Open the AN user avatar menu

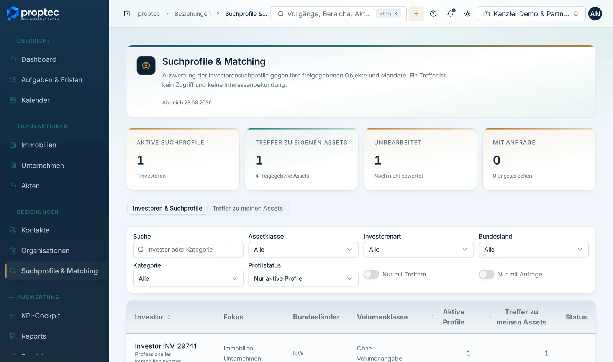click(595, 14)
